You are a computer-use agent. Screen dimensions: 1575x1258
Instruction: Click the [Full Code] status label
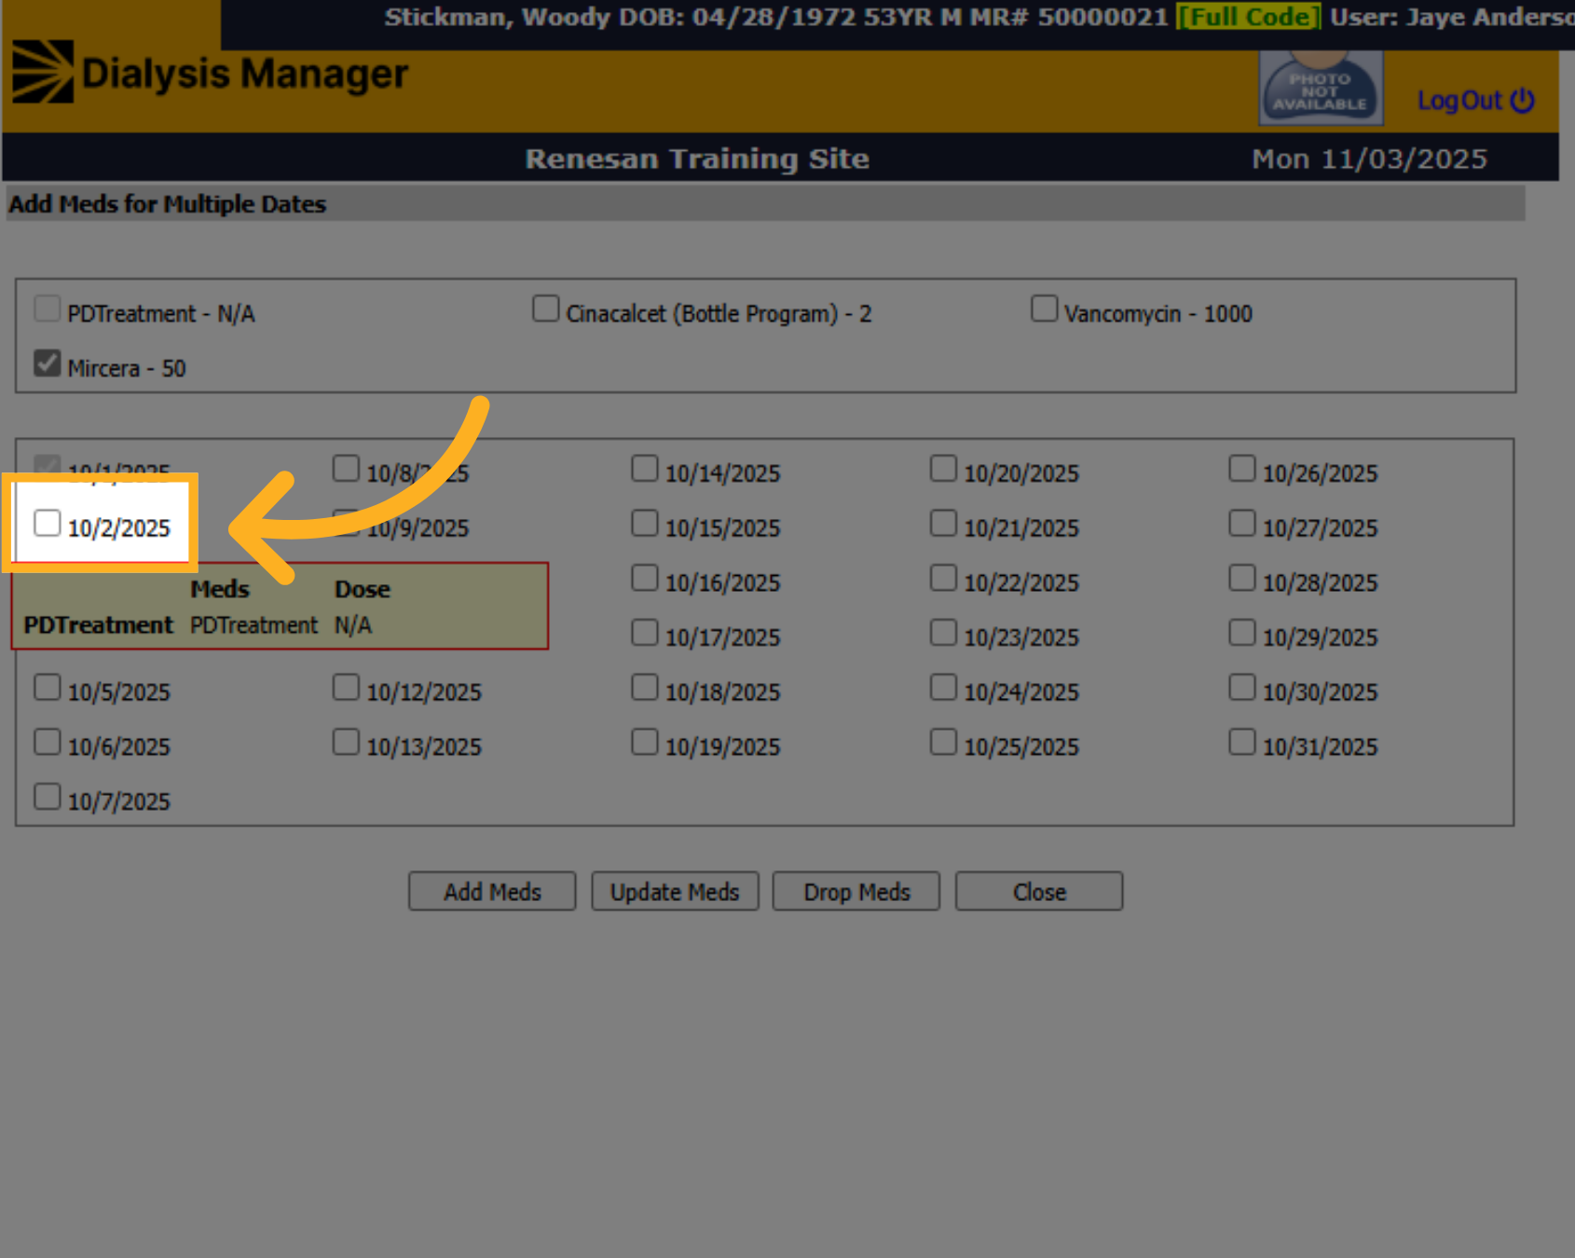1249,17
